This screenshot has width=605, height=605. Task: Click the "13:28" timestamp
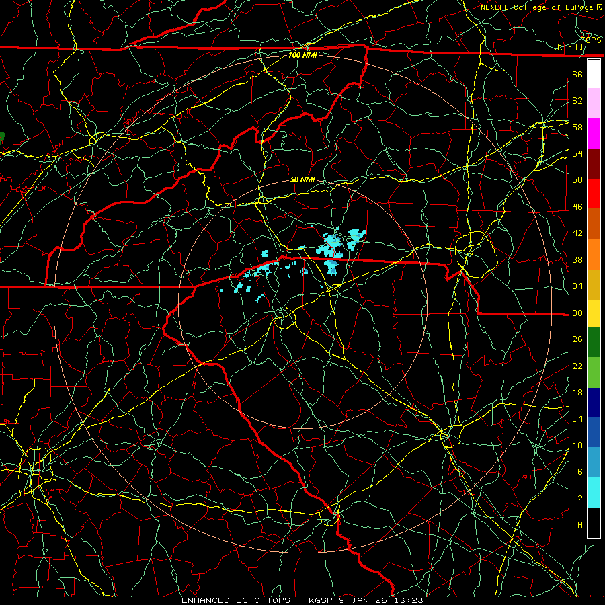pos(409,600)
